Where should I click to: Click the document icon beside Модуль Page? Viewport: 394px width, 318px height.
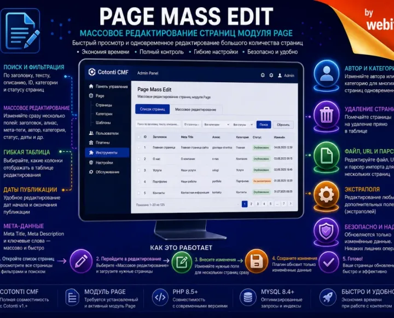click(x=72, y=297)
